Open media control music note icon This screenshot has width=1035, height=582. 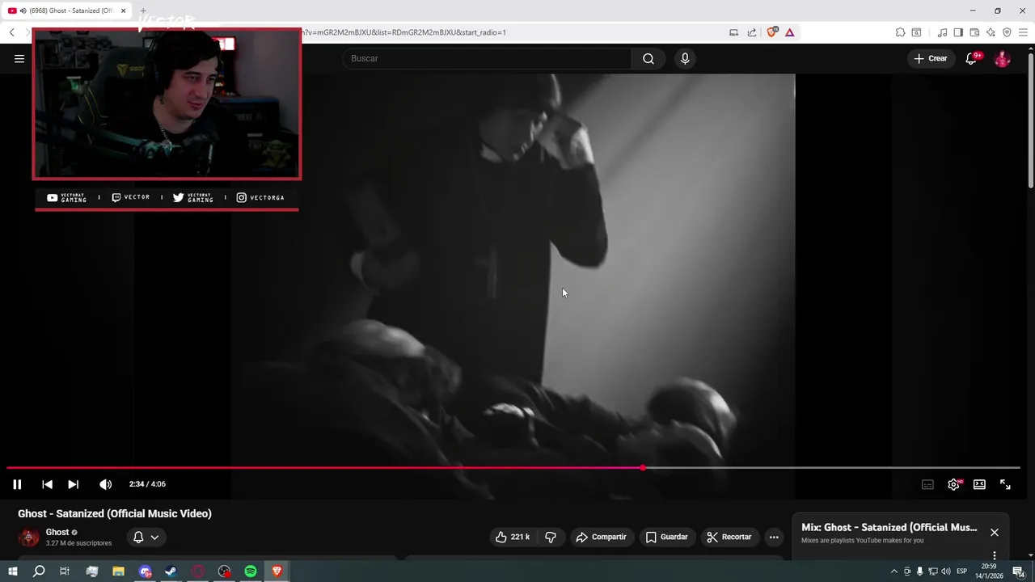tap(942, 32)
